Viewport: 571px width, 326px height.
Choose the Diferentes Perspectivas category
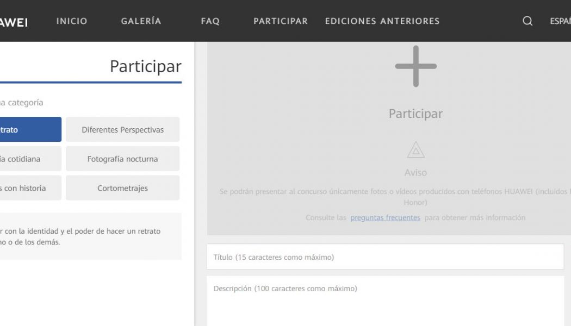tap(123, 129)
